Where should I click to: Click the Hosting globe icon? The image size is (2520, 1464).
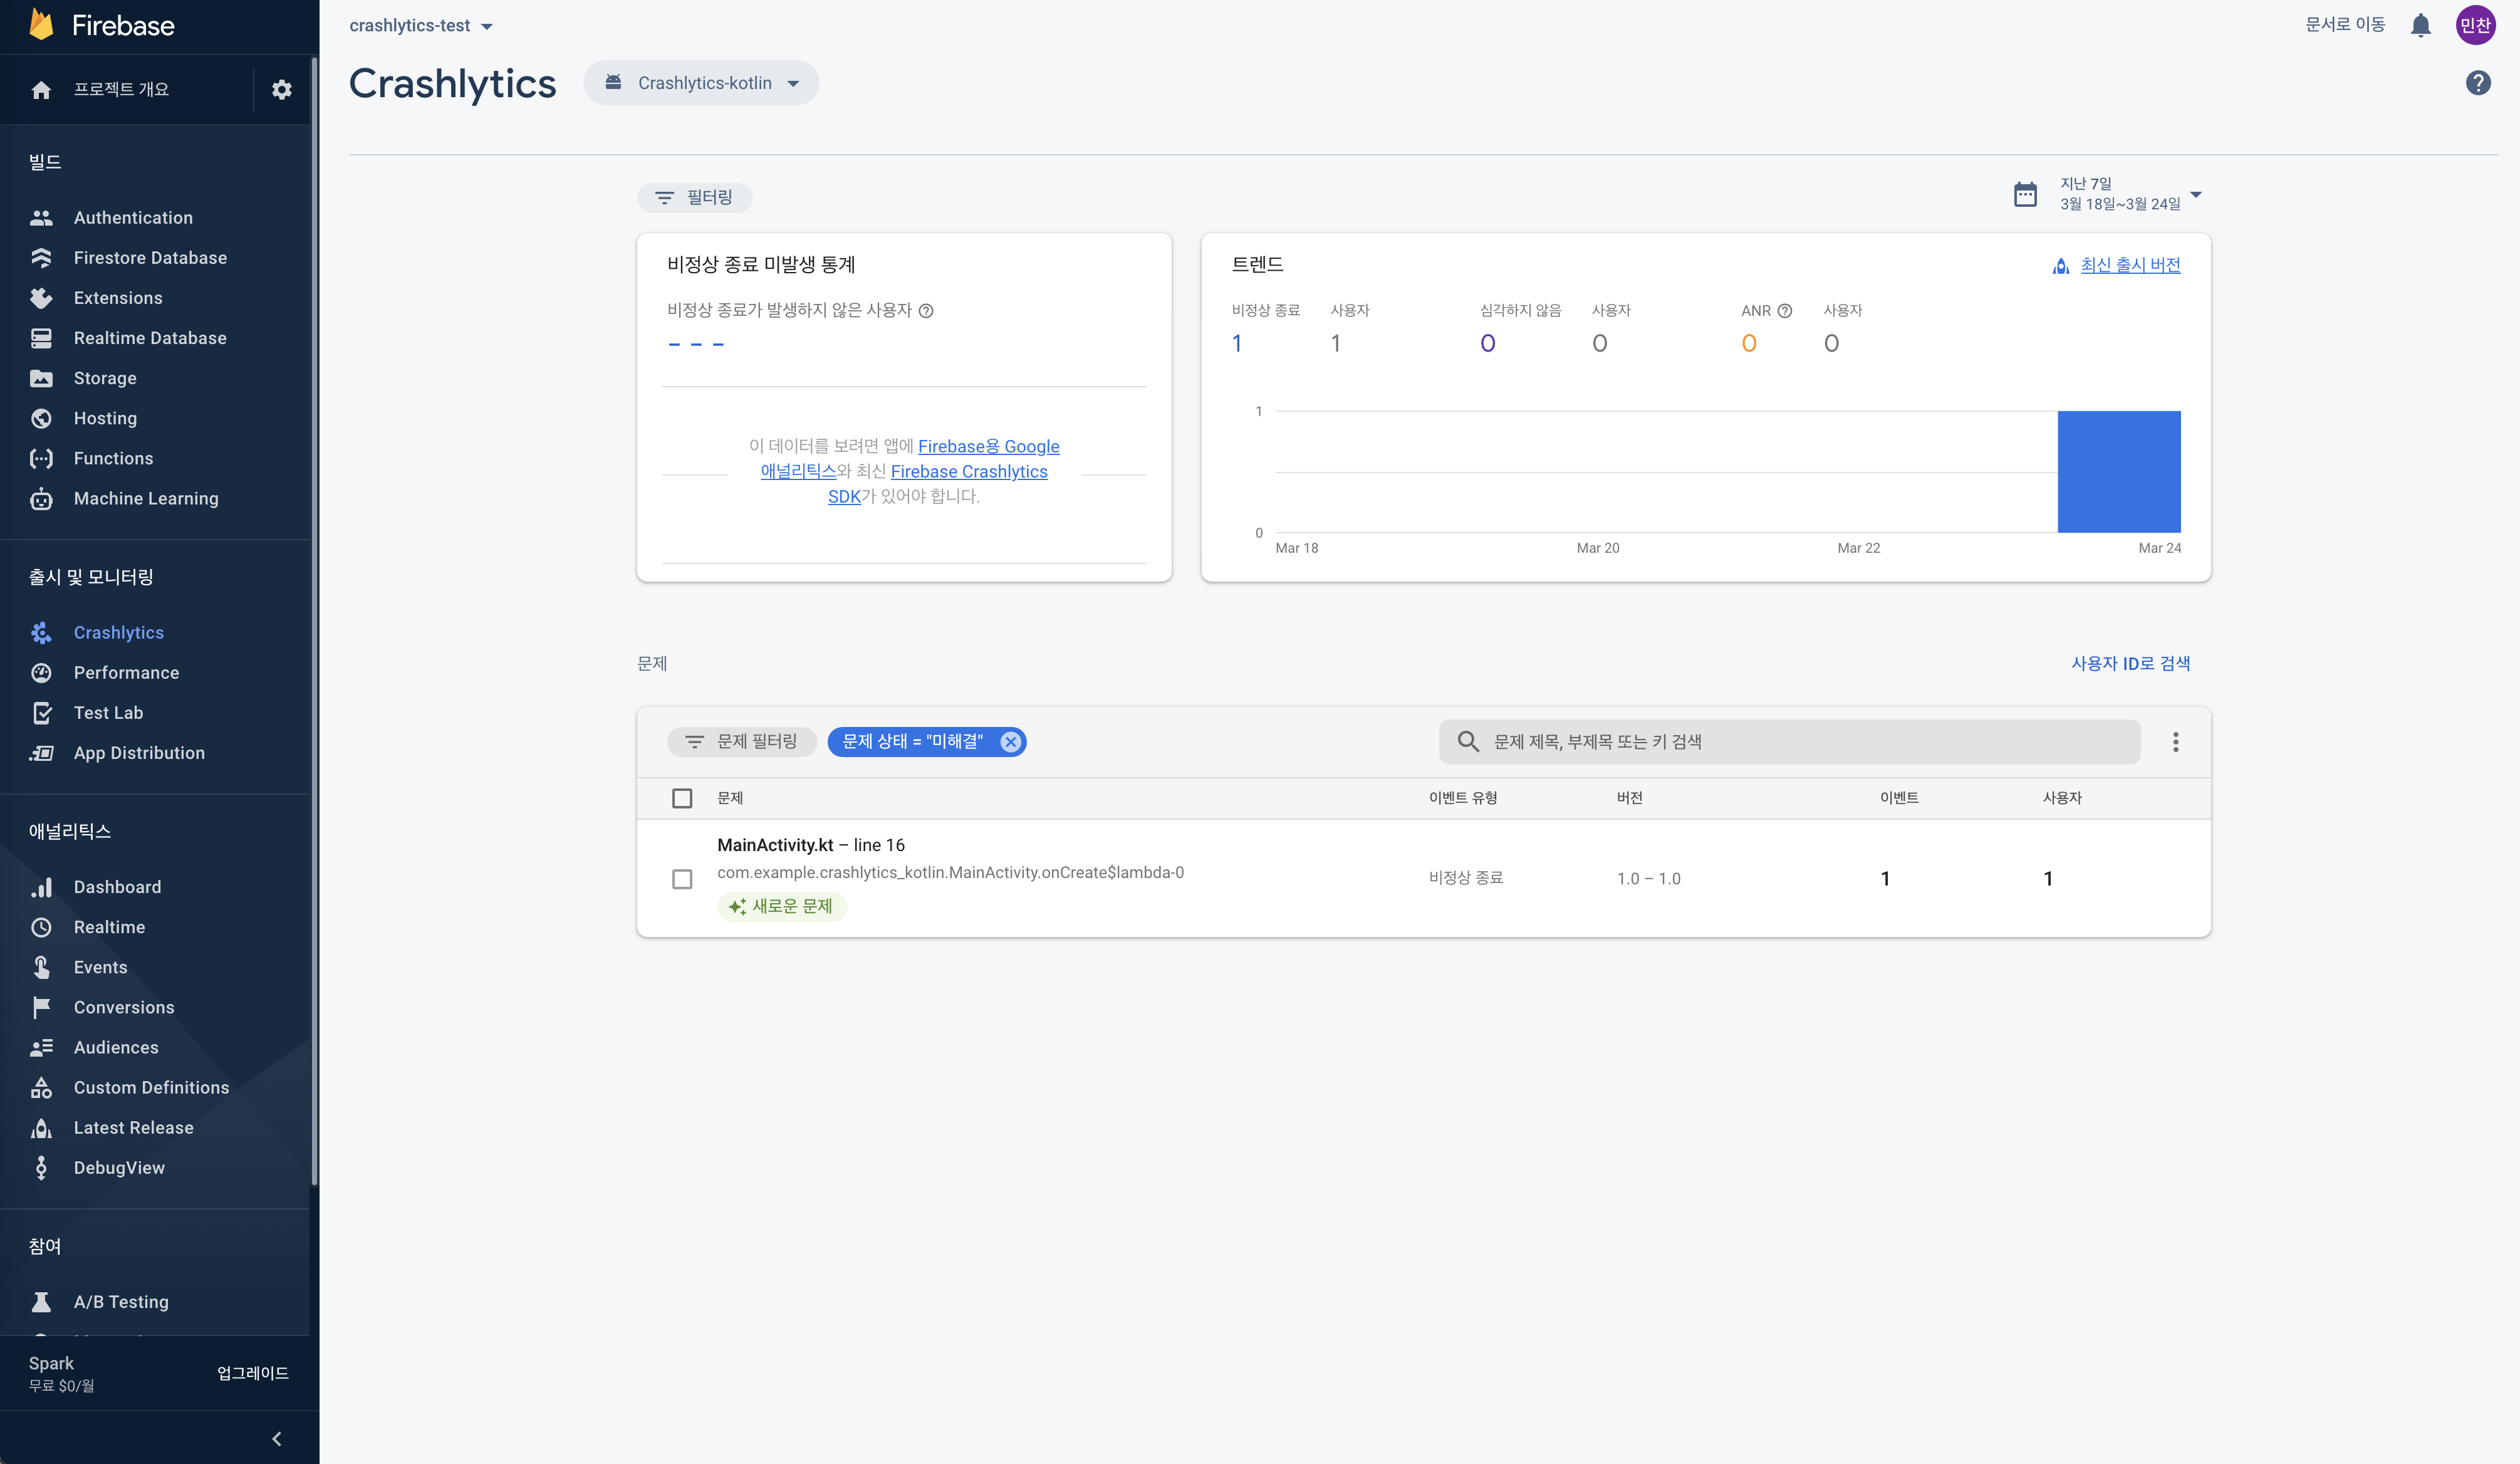[x=41, y=418]
